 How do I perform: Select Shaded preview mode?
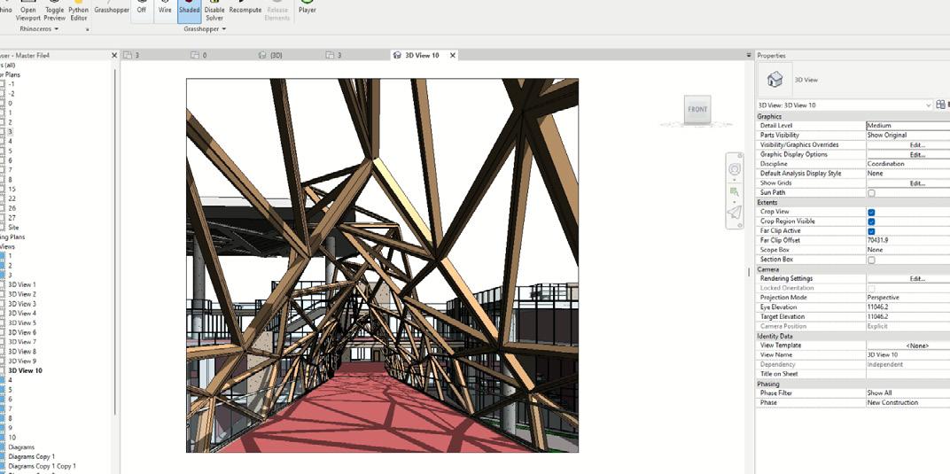coord(189,9)
